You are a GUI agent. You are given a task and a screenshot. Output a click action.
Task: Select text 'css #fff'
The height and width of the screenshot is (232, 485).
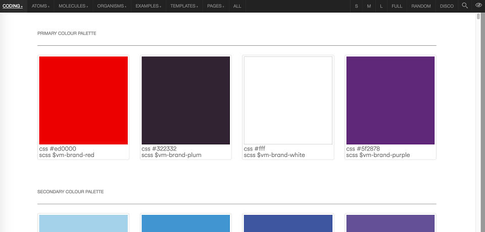(255, 149)
